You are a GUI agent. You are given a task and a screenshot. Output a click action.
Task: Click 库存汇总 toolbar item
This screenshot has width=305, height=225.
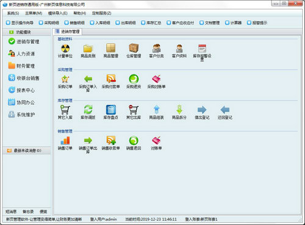pos(151,23)
